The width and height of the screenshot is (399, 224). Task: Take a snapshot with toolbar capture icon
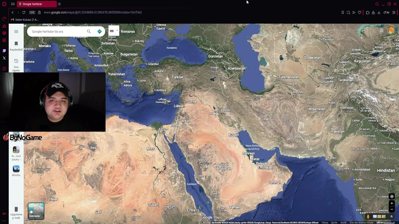click(x=348, y=12)
